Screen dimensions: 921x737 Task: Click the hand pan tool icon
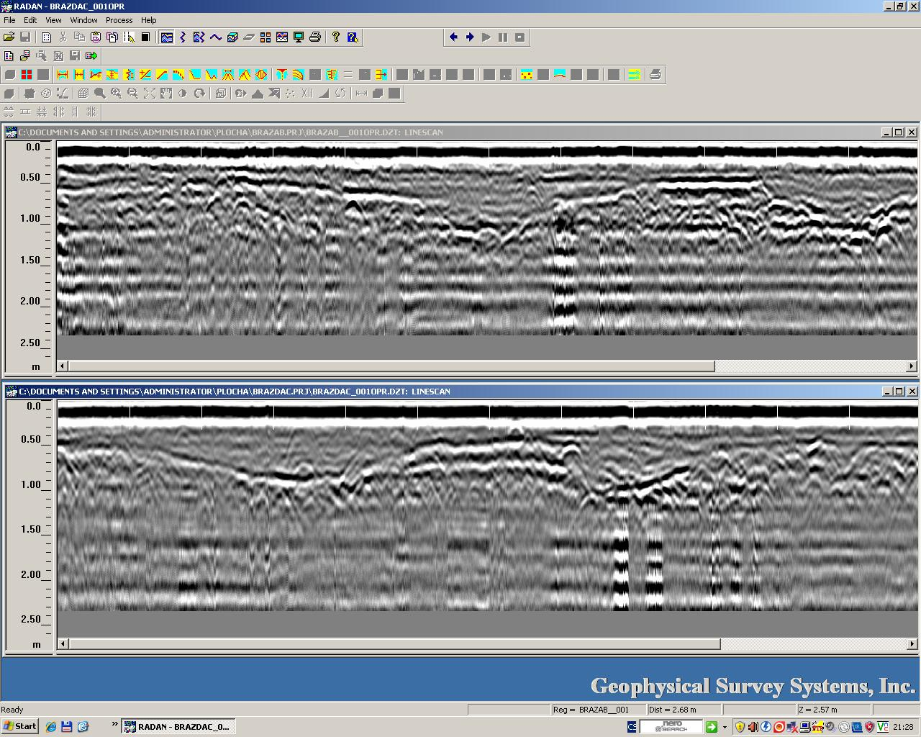pos(166,93)
